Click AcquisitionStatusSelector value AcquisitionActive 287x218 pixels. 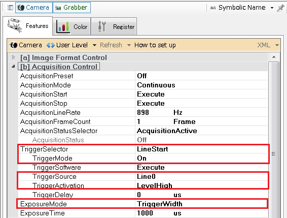167,131
